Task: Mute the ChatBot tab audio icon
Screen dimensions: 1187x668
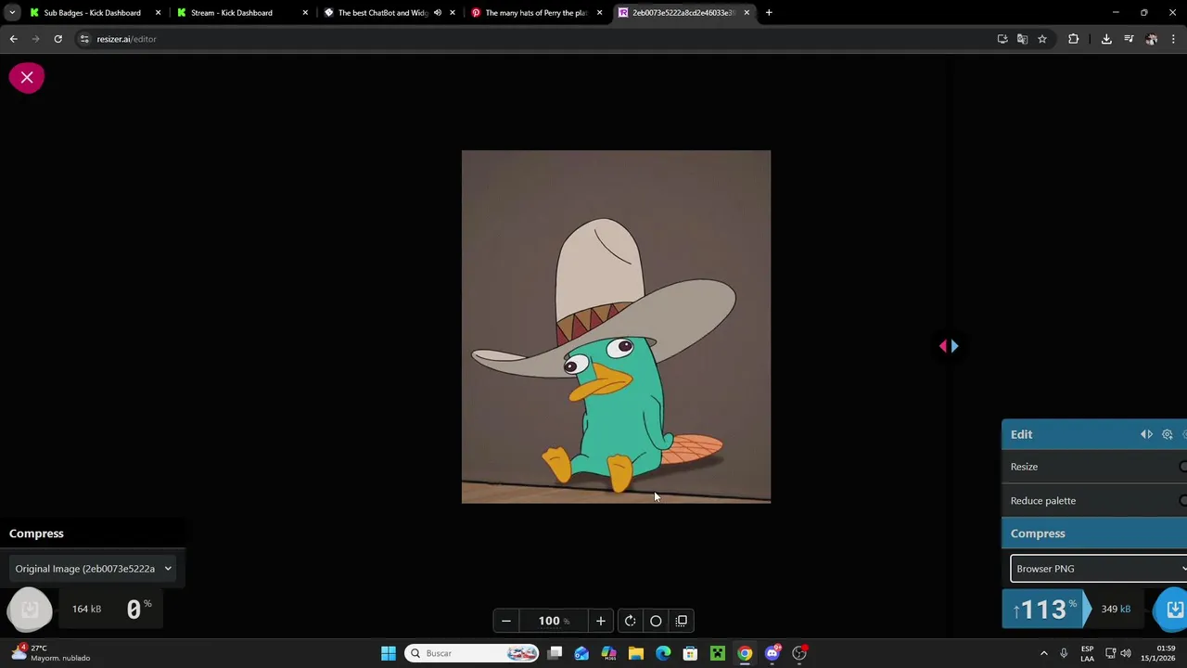Action: pyautogui.click(x=438, y=13)
